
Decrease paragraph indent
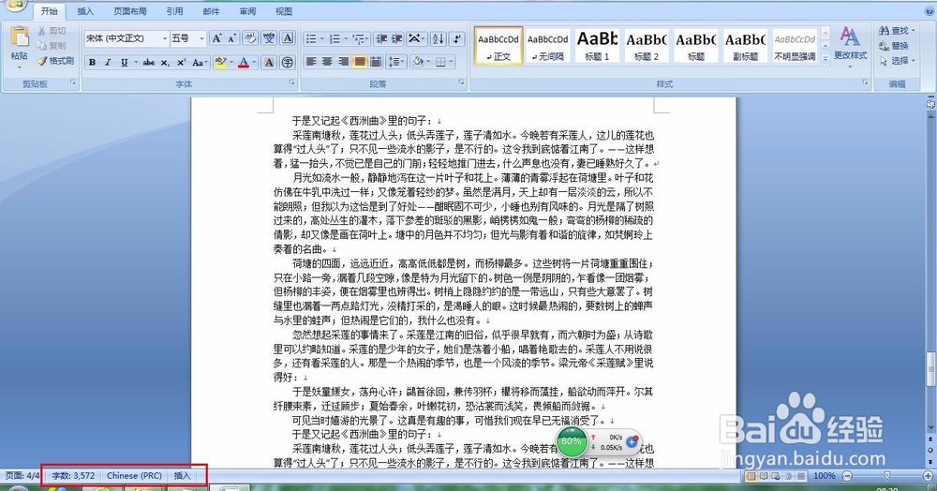click(x=381, y=38)
